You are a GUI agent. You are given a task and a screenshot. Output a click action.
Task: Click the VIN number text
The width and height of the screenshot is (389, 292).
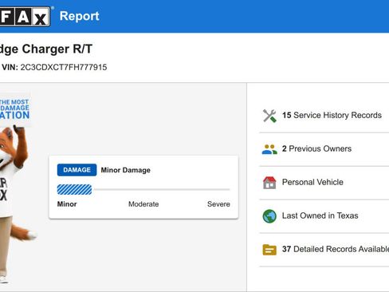click(64, 67)
